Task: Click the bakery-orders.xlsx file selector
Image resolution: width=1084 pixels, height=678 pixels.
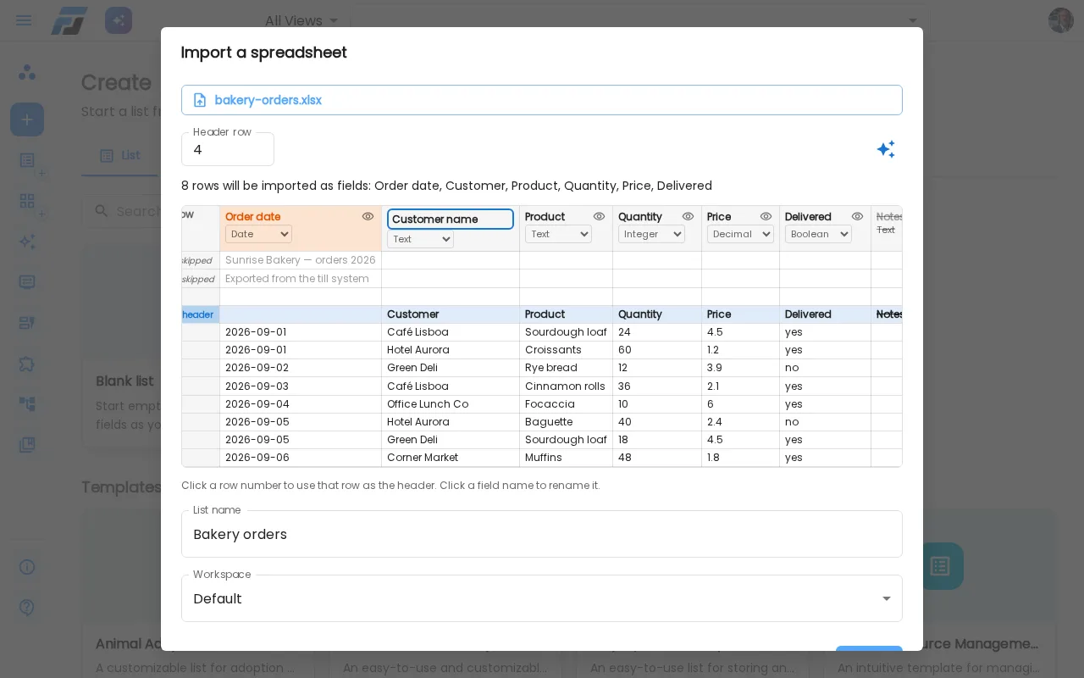Action: pyautogui.click(x=542, y=100)
